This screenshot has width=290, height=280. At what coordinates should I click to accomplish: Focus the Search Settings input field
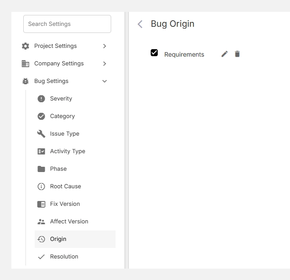(x=67, y=24)
